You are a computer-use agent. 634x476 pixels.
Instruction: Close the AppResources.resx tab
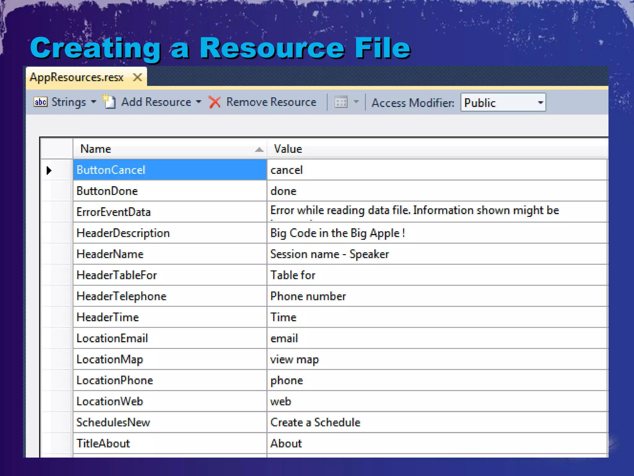[x=137, y=77]
